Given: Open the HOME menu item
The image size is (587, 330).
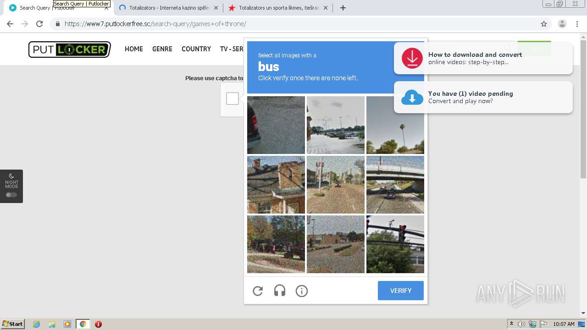Looking at the screenshot, I should [x=134, y=49].
